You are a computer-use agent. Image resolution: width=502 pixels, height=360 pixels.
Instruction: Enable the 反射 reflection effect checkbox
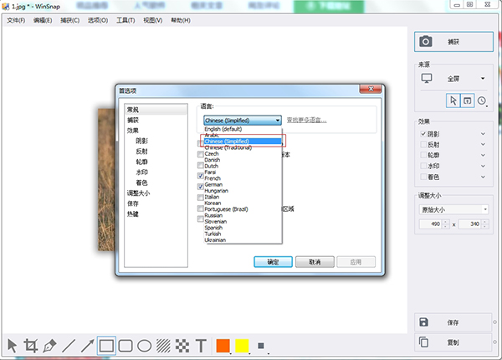(x=423, y=145)
